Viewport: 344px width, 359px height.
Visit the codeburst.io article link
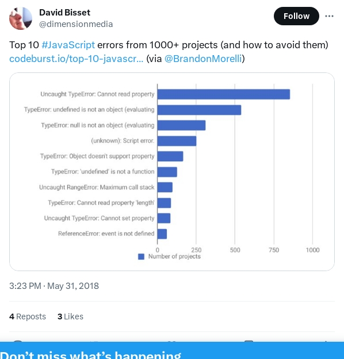point(76,59)
